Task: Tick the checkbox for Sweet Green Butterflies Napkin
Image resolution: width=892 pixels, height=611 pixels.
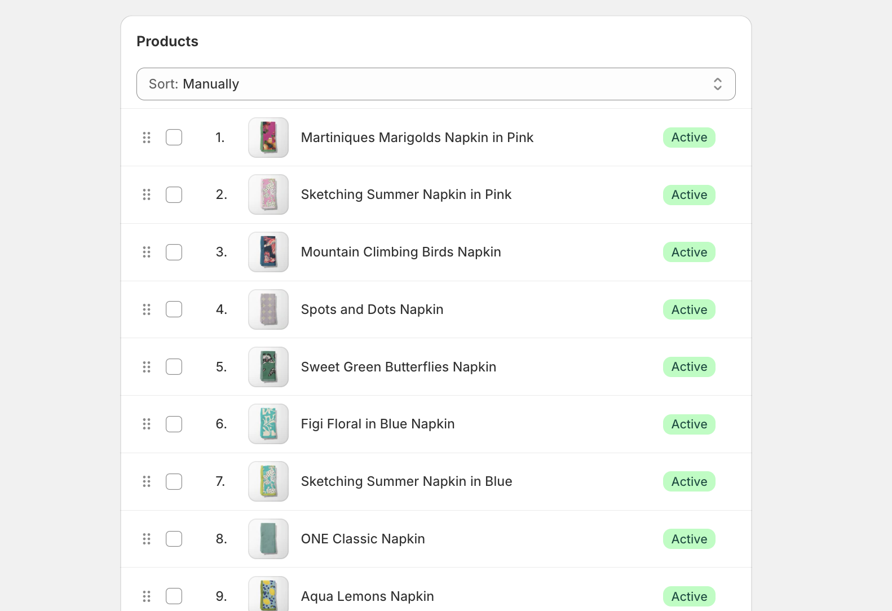Action: click(174, 367)
